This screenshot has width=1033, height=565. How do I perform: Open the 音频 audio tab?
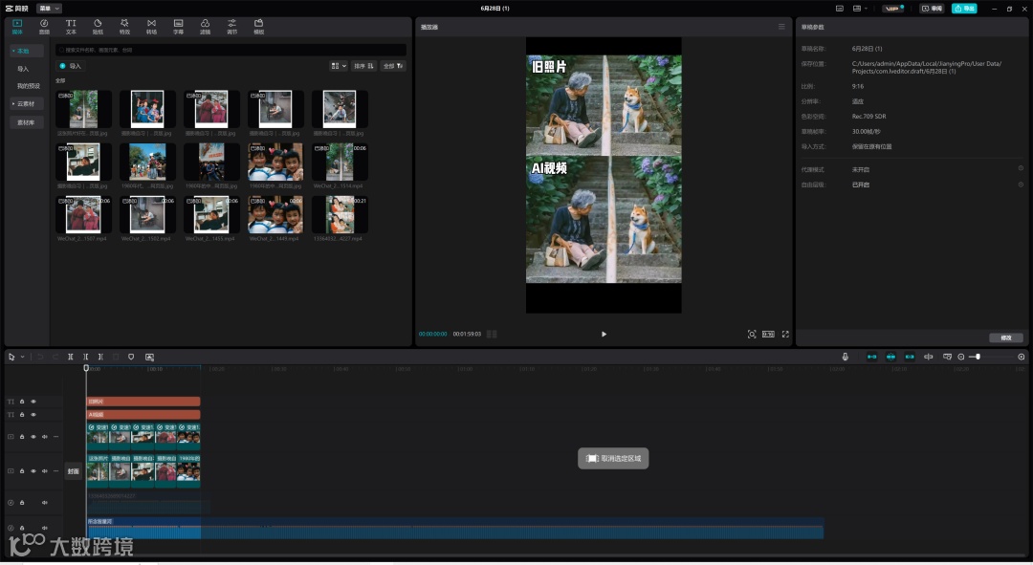(x=44, y=27)
